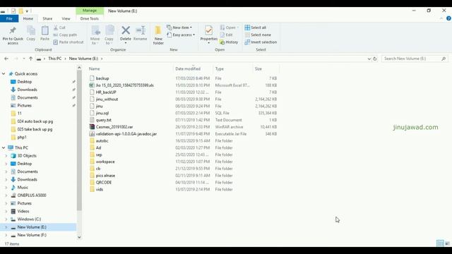
Task: Sort by the Name column header
Action: pos(94,69)
